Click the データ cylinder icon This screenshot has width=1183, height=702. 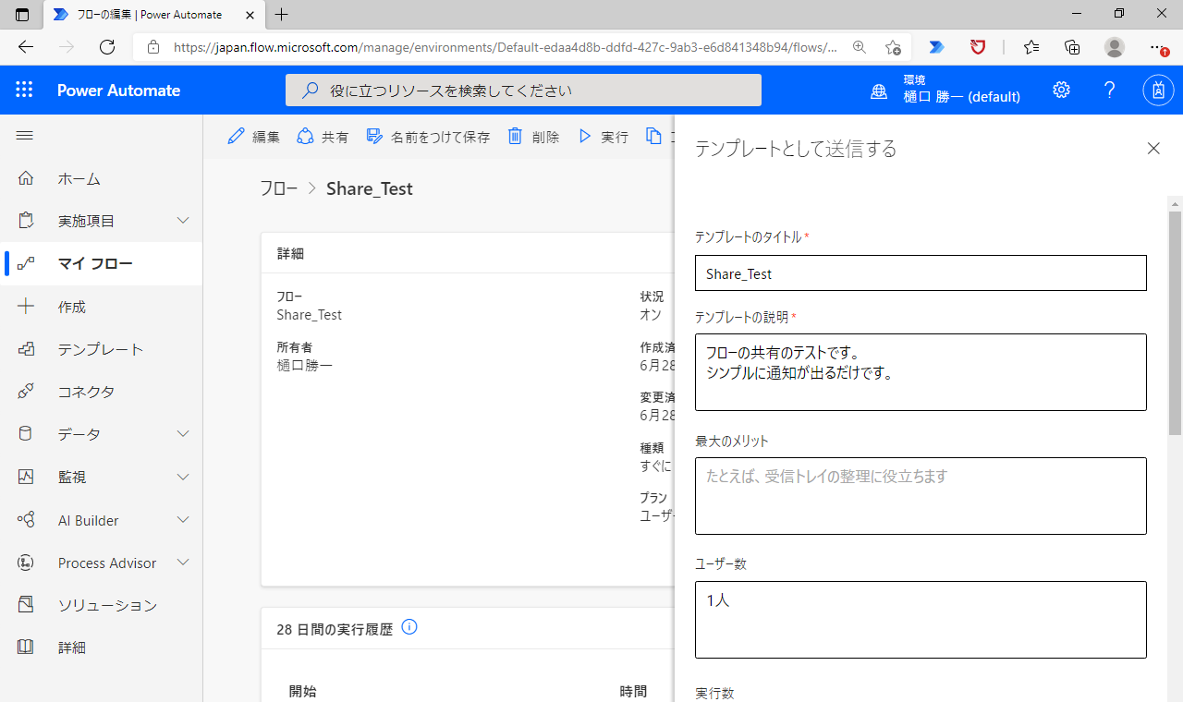26,434
